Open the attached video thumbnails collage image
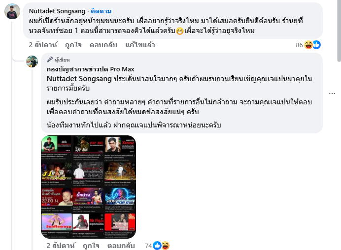 tap(89, 187)
